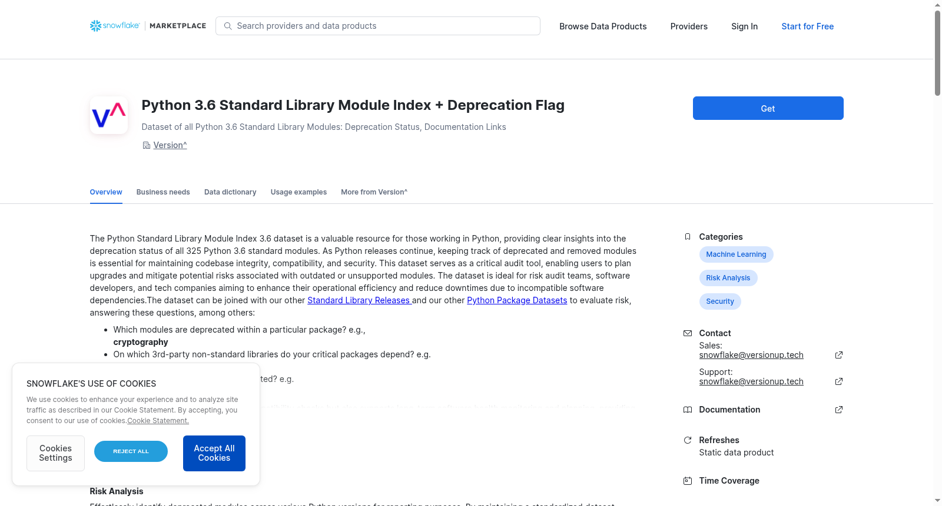
Task: Click the page vertical scrollbar thumb
Action: click(937, 53)
